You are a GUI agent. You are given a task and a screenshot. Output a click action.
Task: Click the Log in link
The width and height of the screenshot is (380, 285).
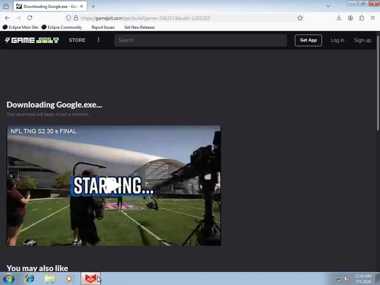tap(337, 40)
